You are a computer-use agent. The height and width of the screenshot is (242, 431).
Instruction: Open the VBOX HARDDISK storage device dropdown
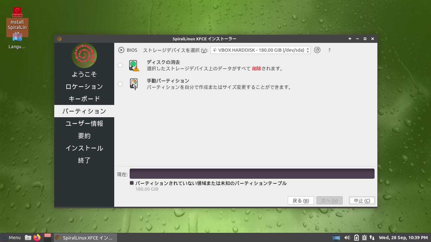[261, 50]
